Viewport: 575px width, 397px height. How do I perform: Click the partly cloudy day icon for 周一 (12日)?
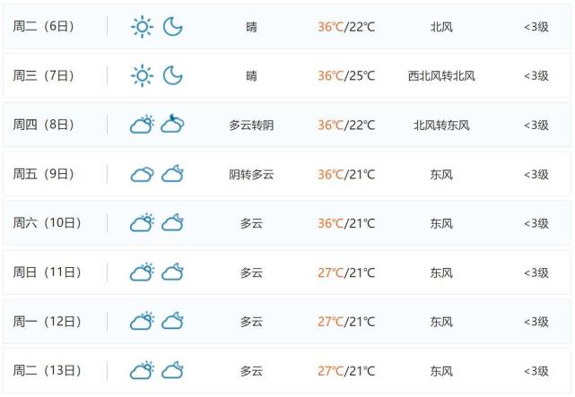click(x=143, y=321)
